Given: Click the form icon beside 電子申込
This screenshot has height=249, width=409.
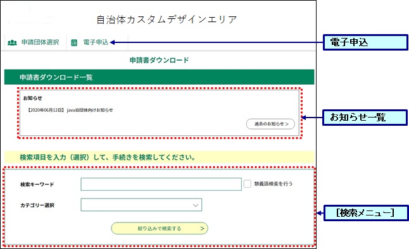Looking at the screenshot, I should tap(74, 42).
